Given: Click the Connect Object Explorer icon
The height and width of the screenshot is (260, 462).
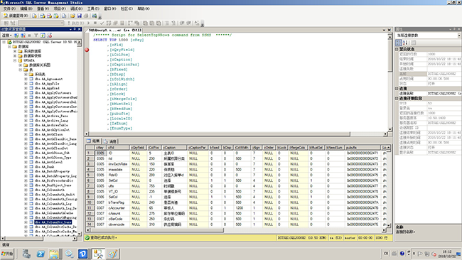Looking at the screenshot, I should point(16,36).
